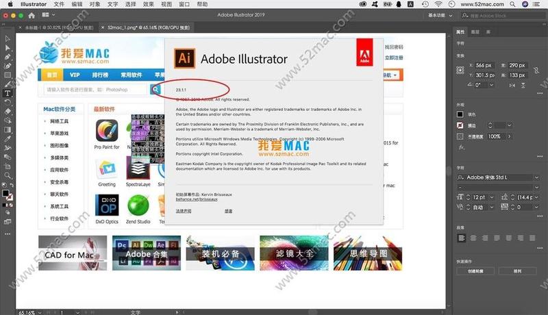Click the 法律声明 link in About dialog
Viewport: 548px width, 315px height.
184,211
